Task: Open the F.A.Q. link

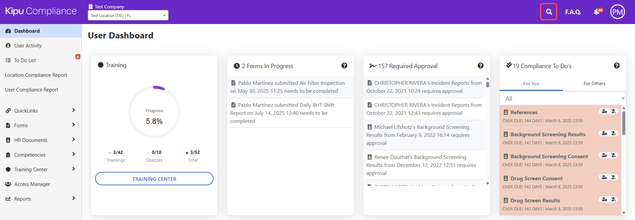Action: pos(573,12)
